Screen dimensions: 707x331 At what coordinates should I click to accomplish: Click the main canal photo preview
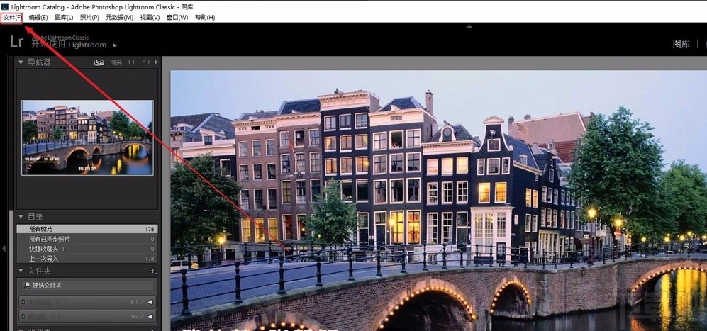438,200
